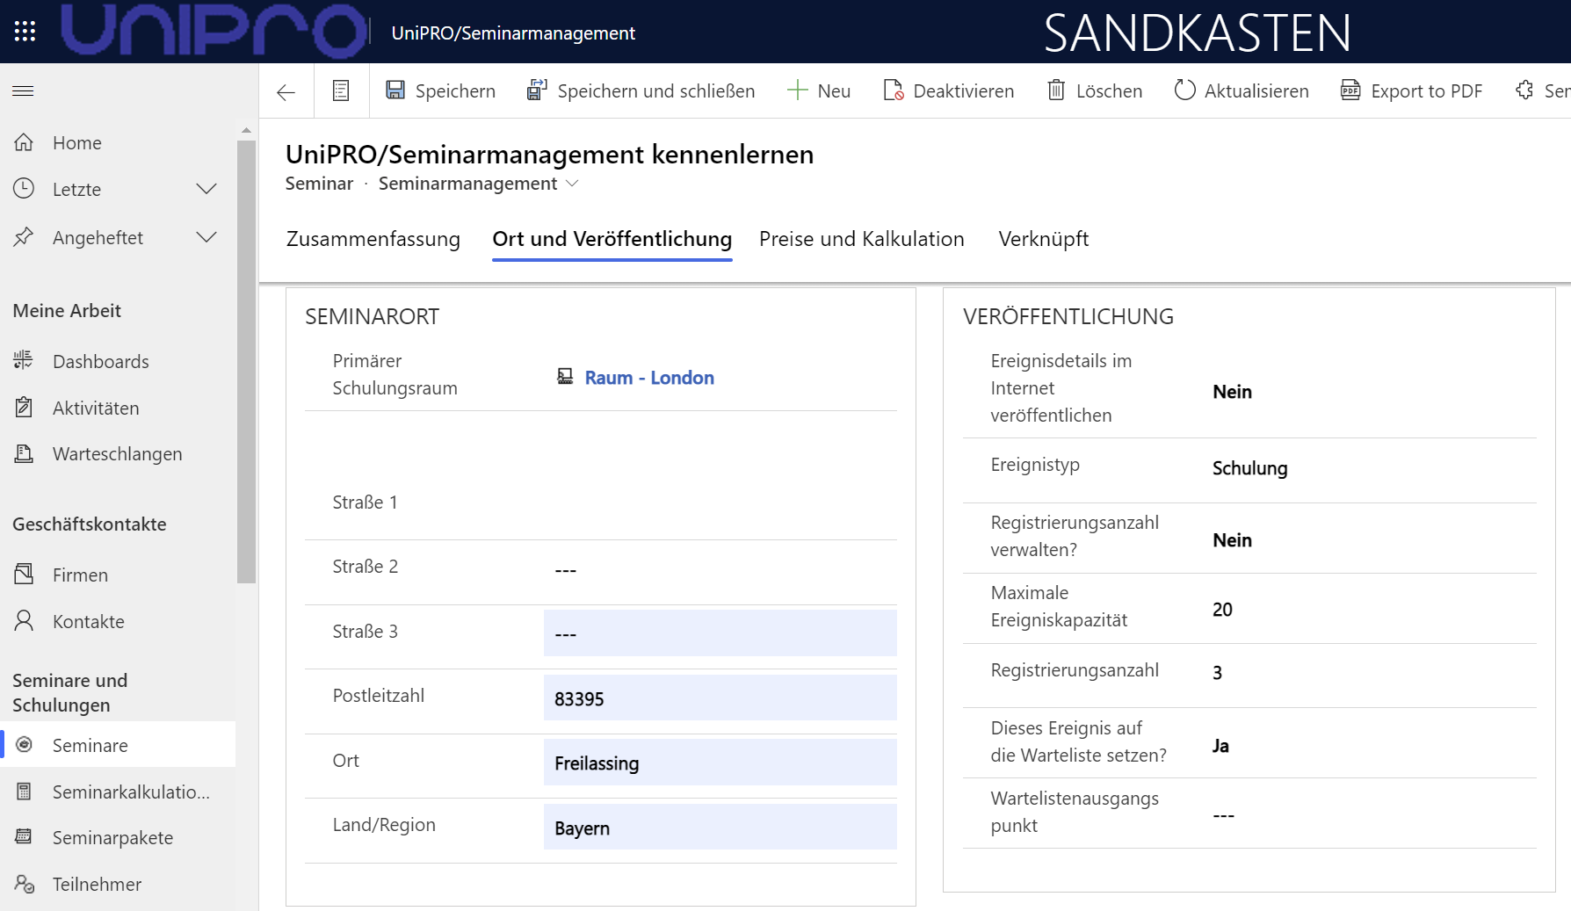Open Preise und Kalkulation tab
1571x911 pixels.
[862, 239]
